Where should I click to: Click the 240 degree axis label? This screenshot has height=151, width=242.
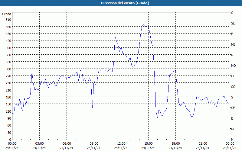point(8,83)
